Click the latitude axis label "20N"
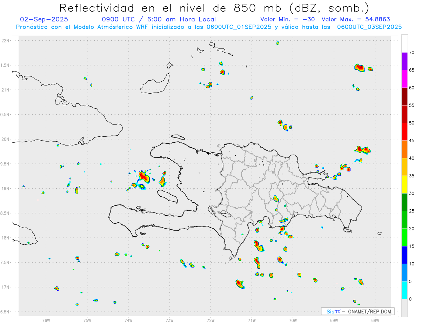The height and width of the screenshot is (325, 421). [6, 139]
